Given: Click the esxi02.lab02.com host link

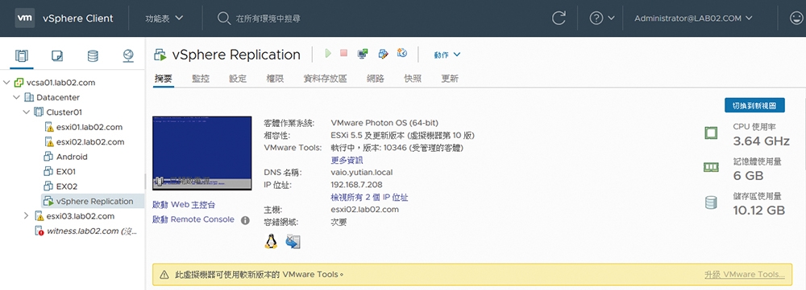Looking at the screenshot, I should (364, 210).
